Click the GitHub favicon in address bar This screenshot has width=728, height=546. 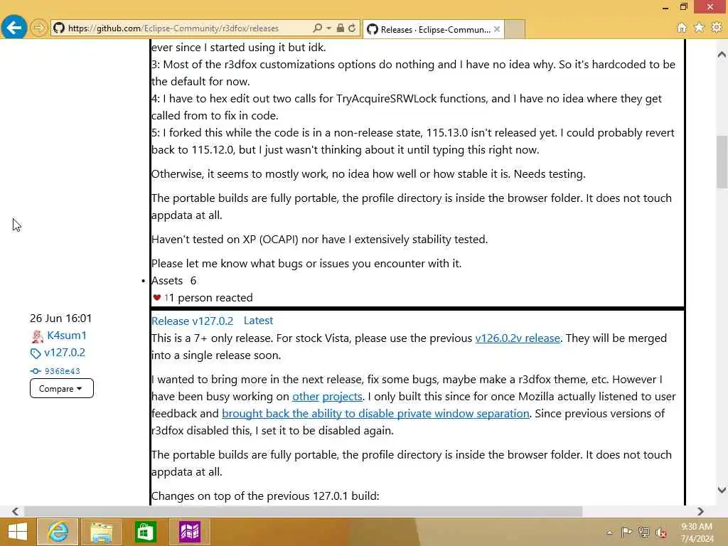pyautogui.click(x=58, y=28)
